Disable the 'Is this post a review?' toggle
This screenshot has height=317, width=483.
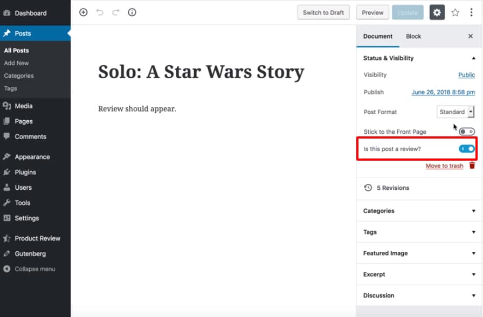(x=466, y=148)
